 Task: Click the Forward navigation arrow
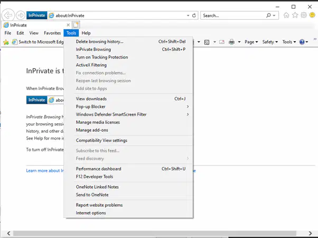(21, 15)
